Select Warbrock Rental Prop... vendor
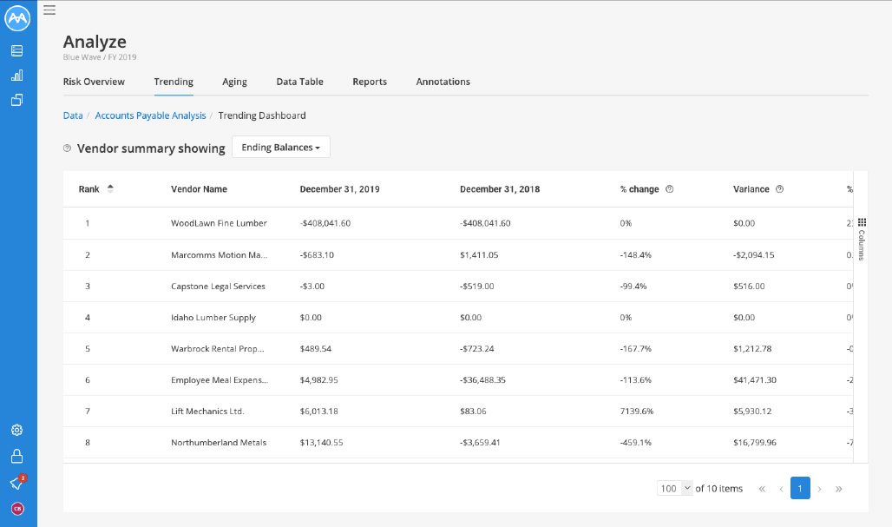Viewport: 892px width, 527px height. pyautogui.click(x=217, y=349)
